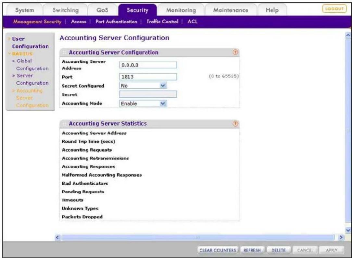The height and width of the screenshot is (258, 352).
Task: Open Management Security submenu
Action: click(37, 22)
